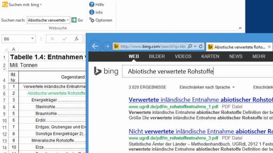This screenshot has height=153, width=273.
Task: Open Bing MEHR menu
Action: tap(259, 56)
